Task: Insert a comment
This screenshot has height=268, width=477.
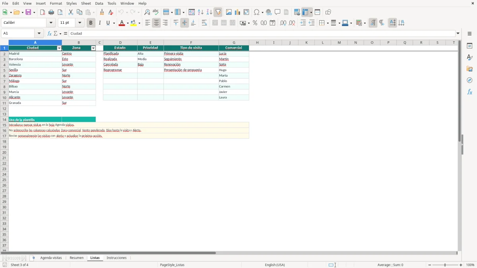Action: click(277, 12)
